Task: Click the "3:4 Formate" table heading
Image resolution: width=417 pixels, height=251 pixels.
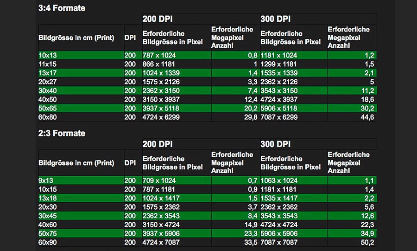Action: (62, 8)
